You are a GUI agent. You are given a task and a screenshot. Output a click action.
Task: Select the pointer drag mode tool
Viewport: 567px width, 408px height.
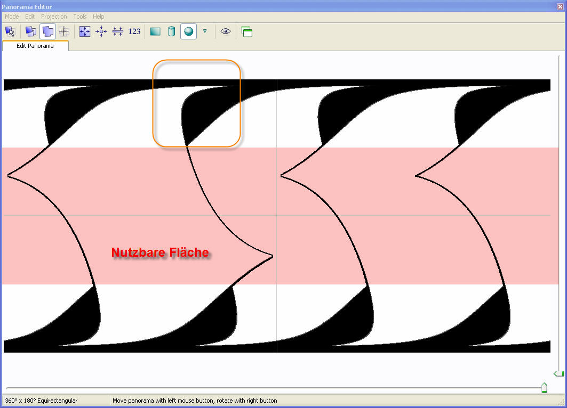10,31
